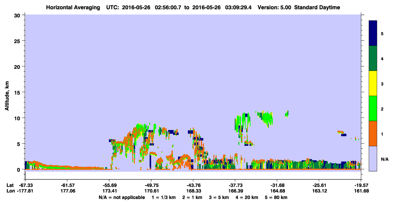Click the color bar label 'N/A'
Image resolution: width=401 pixels, height=206 pixels.
pos(384,159)
